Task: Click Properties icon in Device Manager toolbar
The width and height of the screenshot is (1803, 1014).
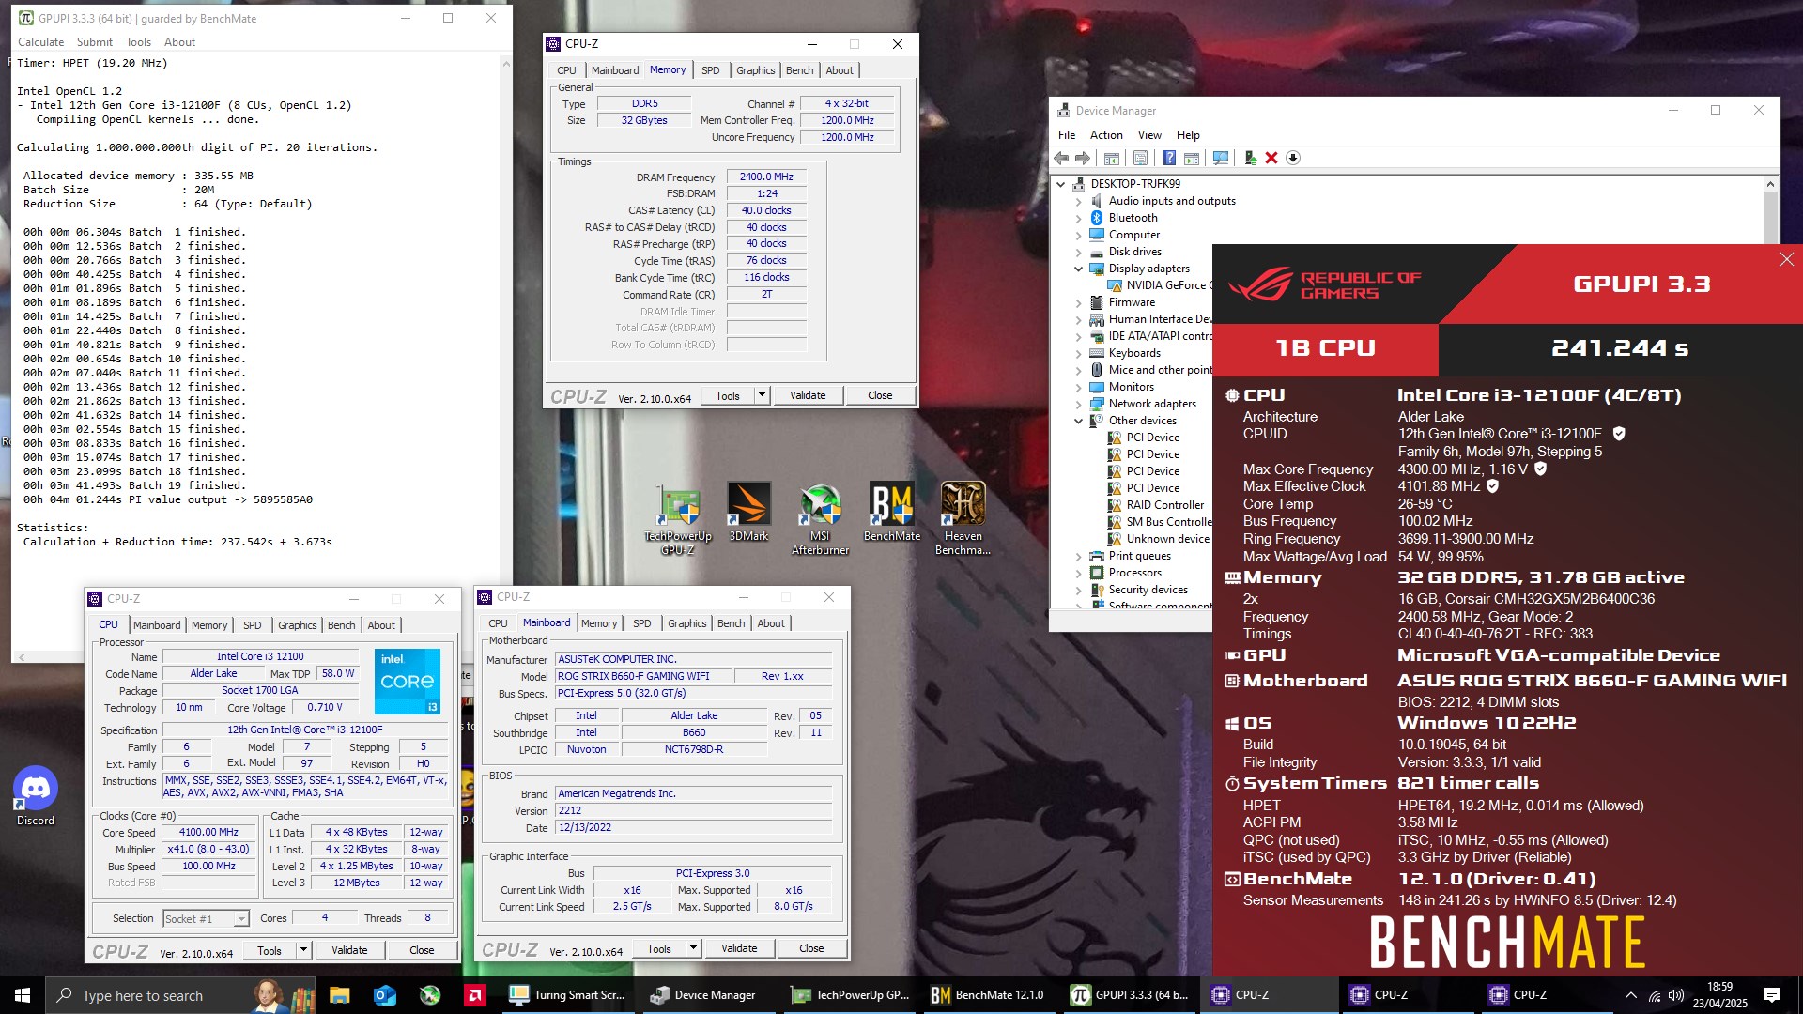Action: 1140,158
